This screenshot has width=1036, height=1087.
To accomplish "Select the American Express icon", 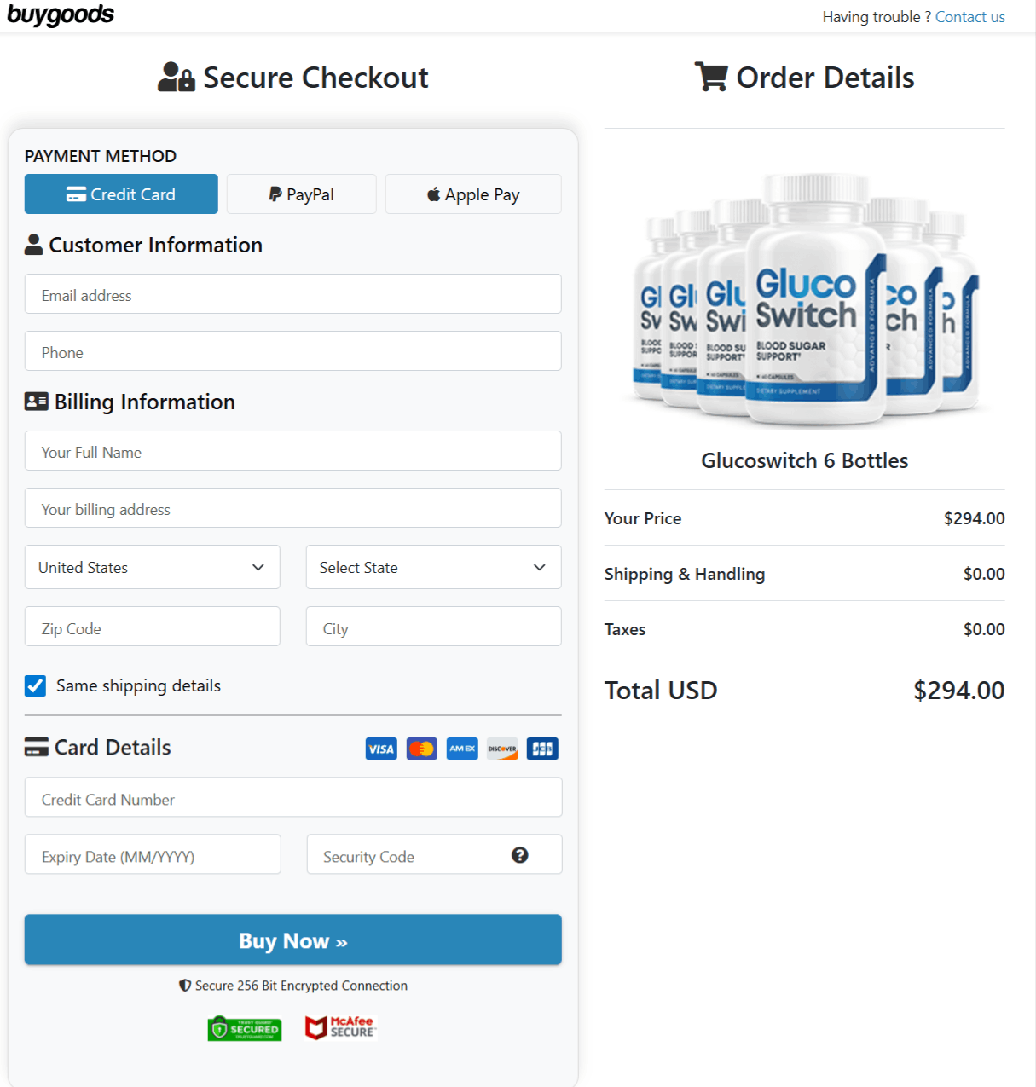I will (x=461, y=749).
